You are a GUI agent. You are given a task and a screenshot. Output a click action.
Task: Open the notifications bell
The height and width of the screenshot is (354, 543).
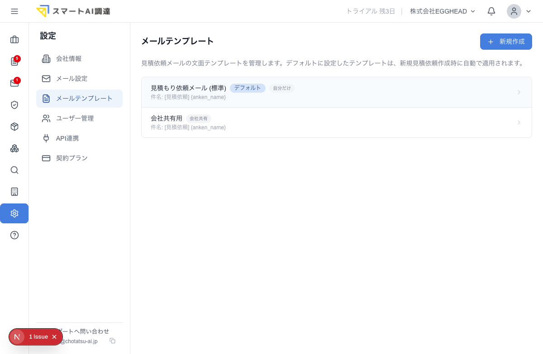click(491, 11)
